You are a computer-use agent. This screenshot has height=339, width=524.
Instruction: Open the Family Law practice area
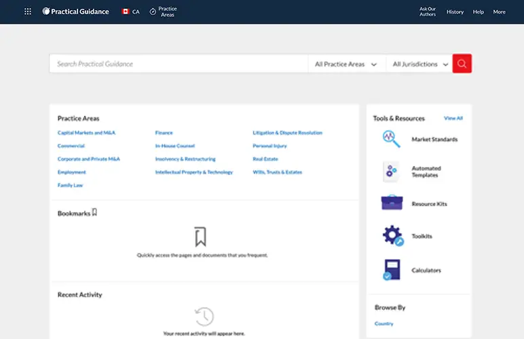70,185
